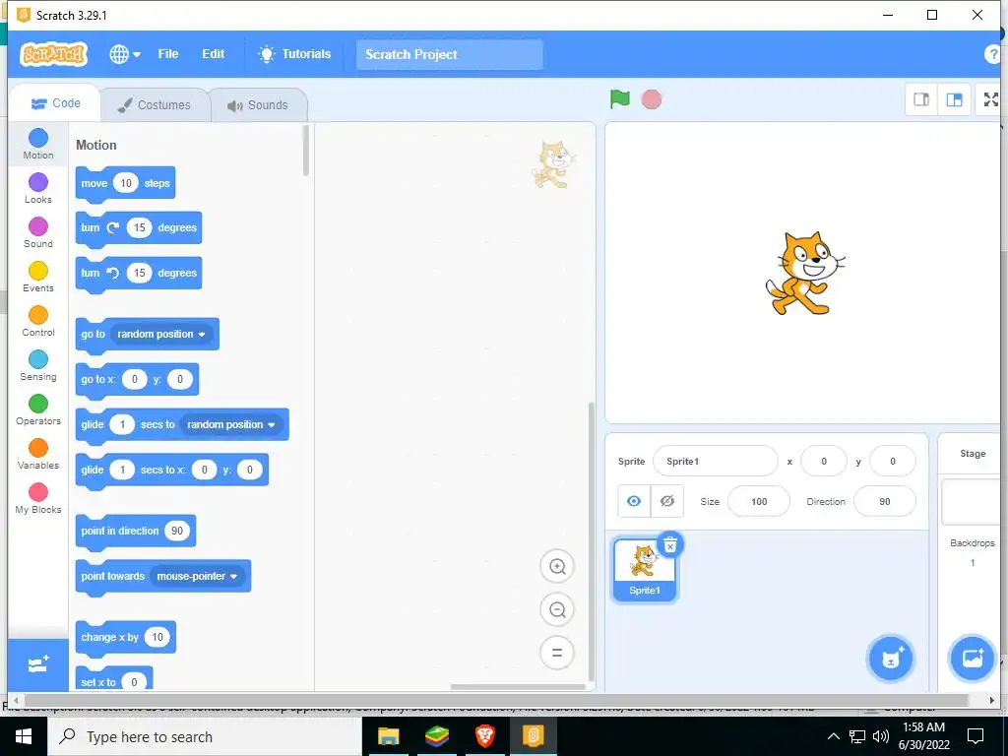Click the sprite x position field
Image resolution: width=1008 pixels, height=756 pixels.
point(824,461)
